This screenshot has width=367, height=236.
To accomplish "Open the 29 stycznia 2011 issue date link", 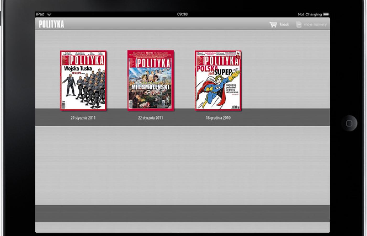I will point(83,118).
